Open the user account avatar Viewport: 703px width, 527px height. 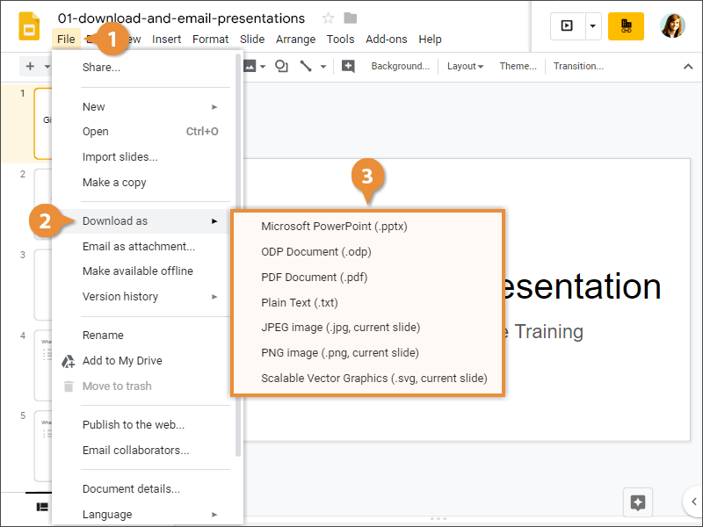click(x=672, y=26)
